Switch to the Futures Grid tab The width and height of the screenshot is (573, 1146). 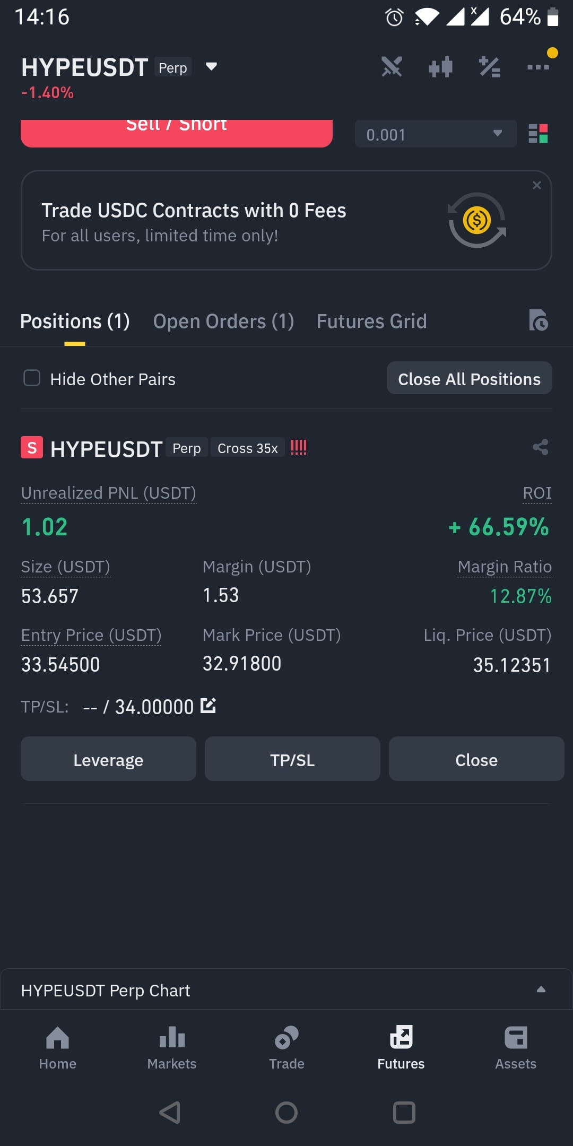(x=371, y=321)
